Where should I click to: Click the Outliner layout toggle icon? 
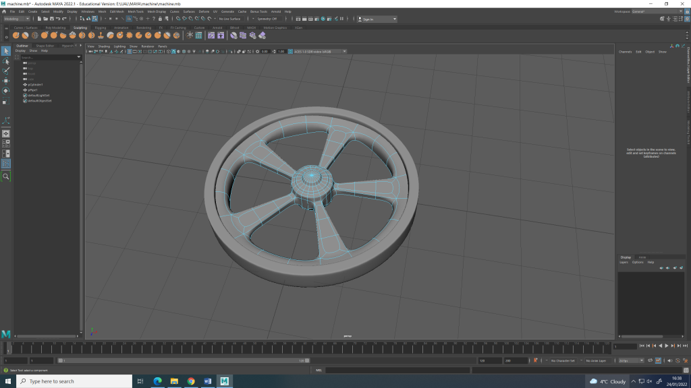[5, 164]
